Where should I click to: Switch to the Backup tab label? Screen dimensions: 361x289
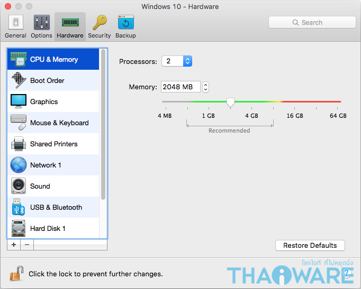pyautogui.click(x=125, y=35)
